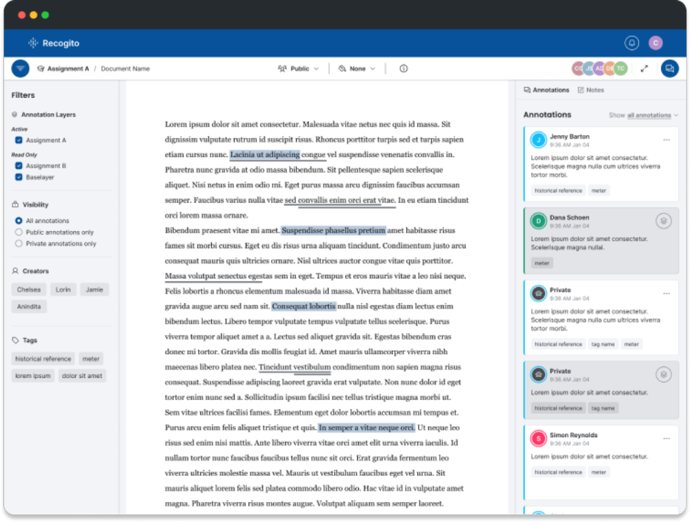
Task: Filter by creator Chelsea
Action: tap(29, 290)
